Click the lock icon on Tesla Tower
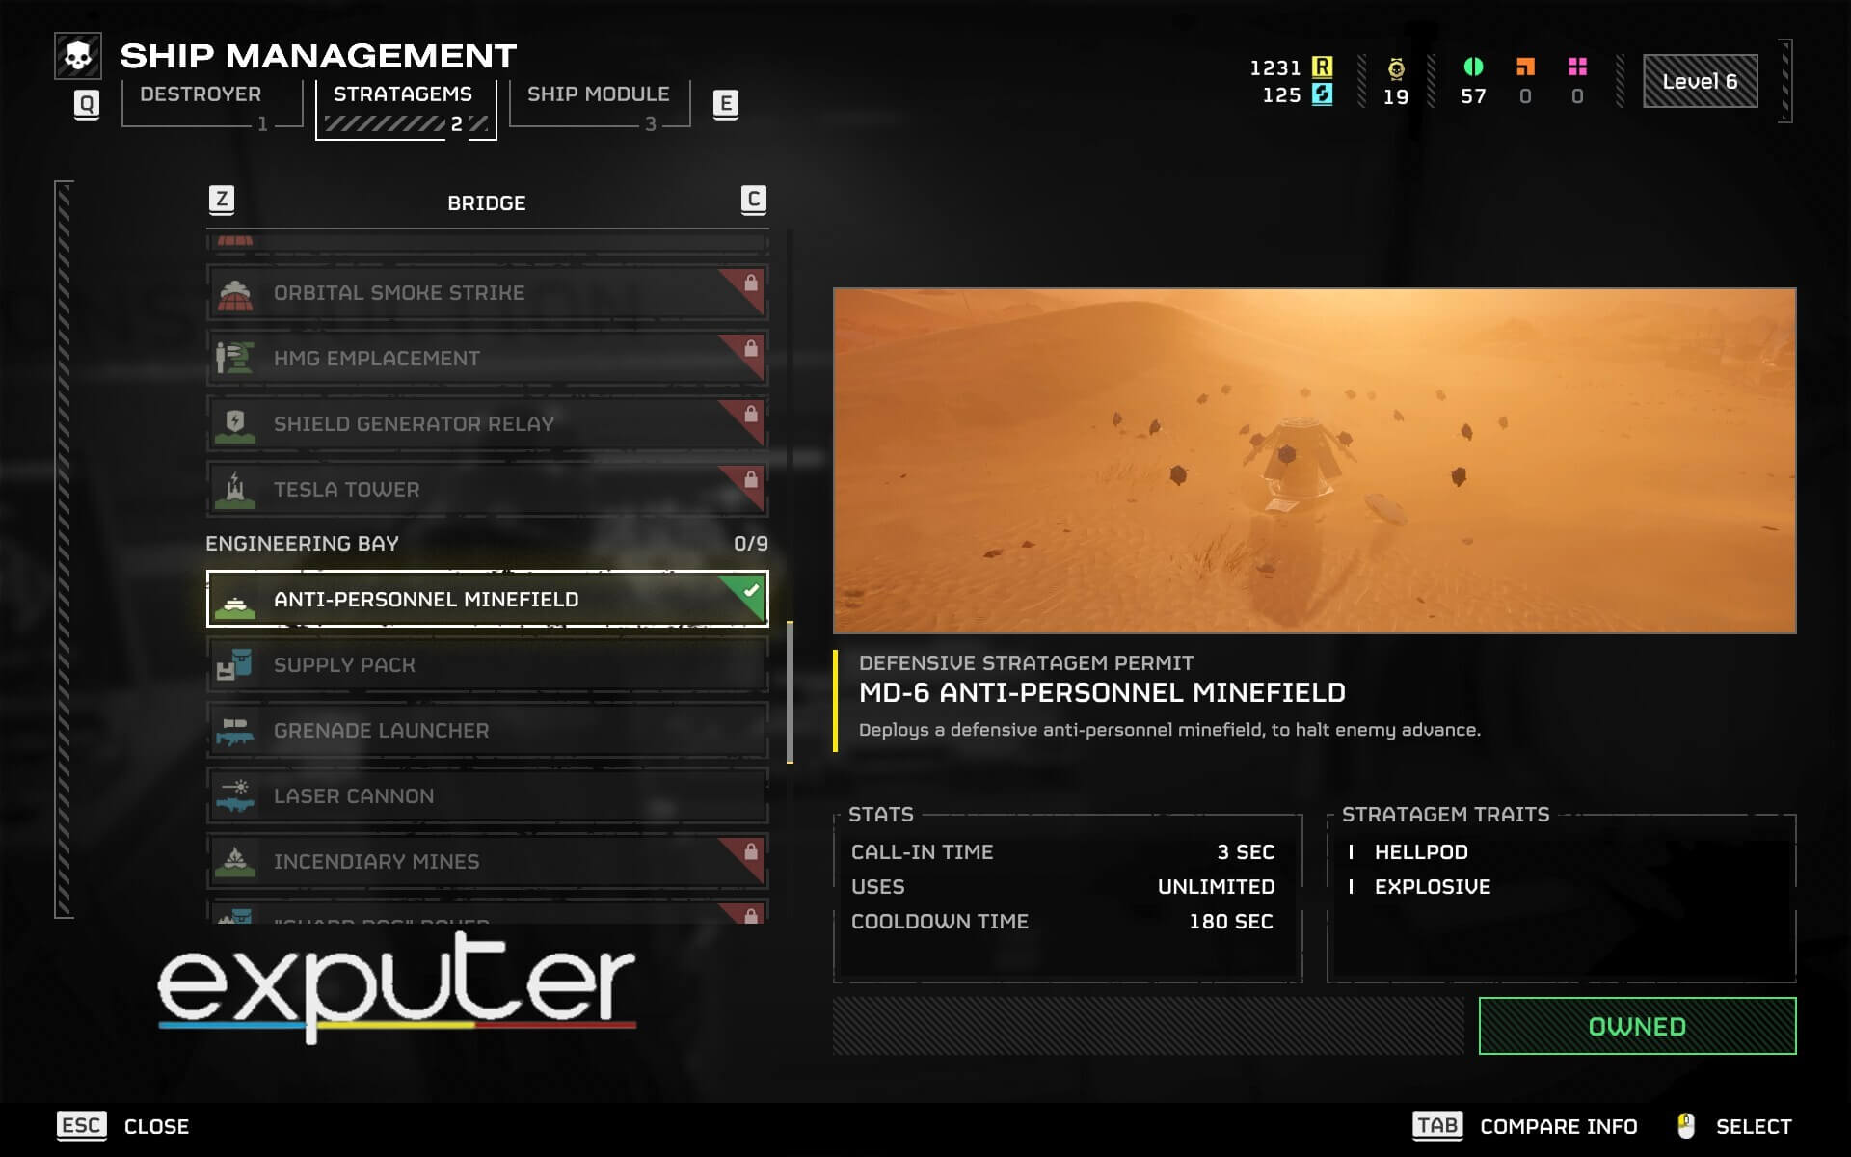The image size is (1851, 1157). pos(751,480)
